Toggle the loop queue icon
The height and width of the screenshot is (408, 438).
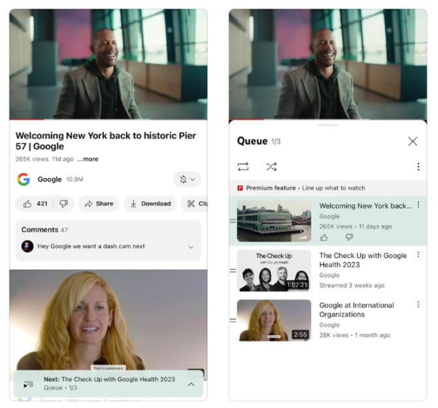point(243,166)
